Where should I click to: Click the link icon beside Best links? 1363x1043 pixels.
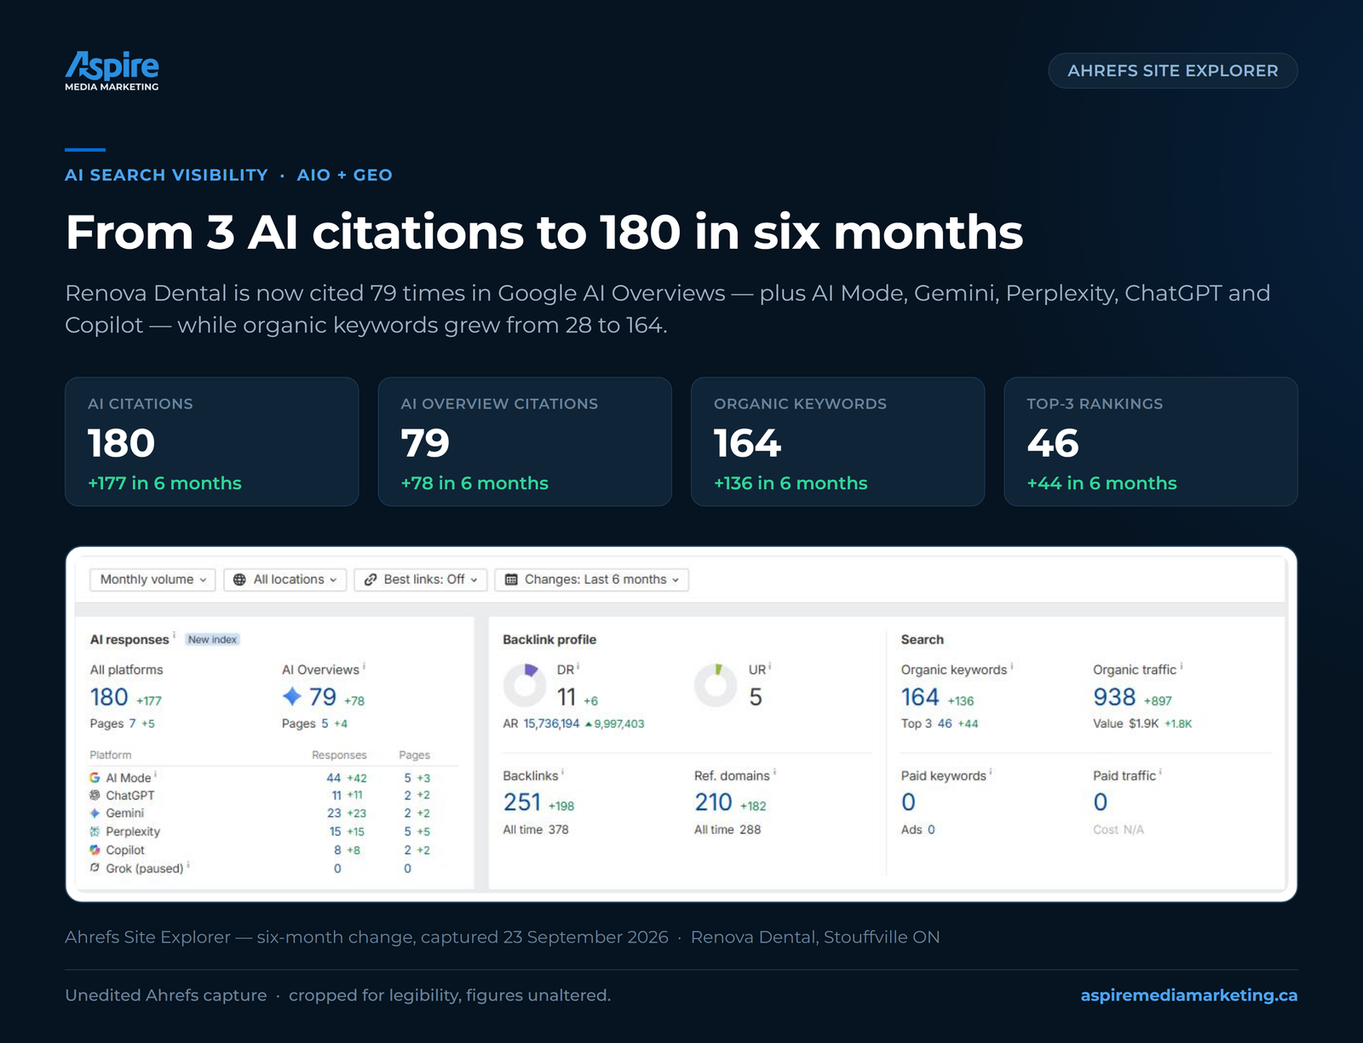coord(371,579)
